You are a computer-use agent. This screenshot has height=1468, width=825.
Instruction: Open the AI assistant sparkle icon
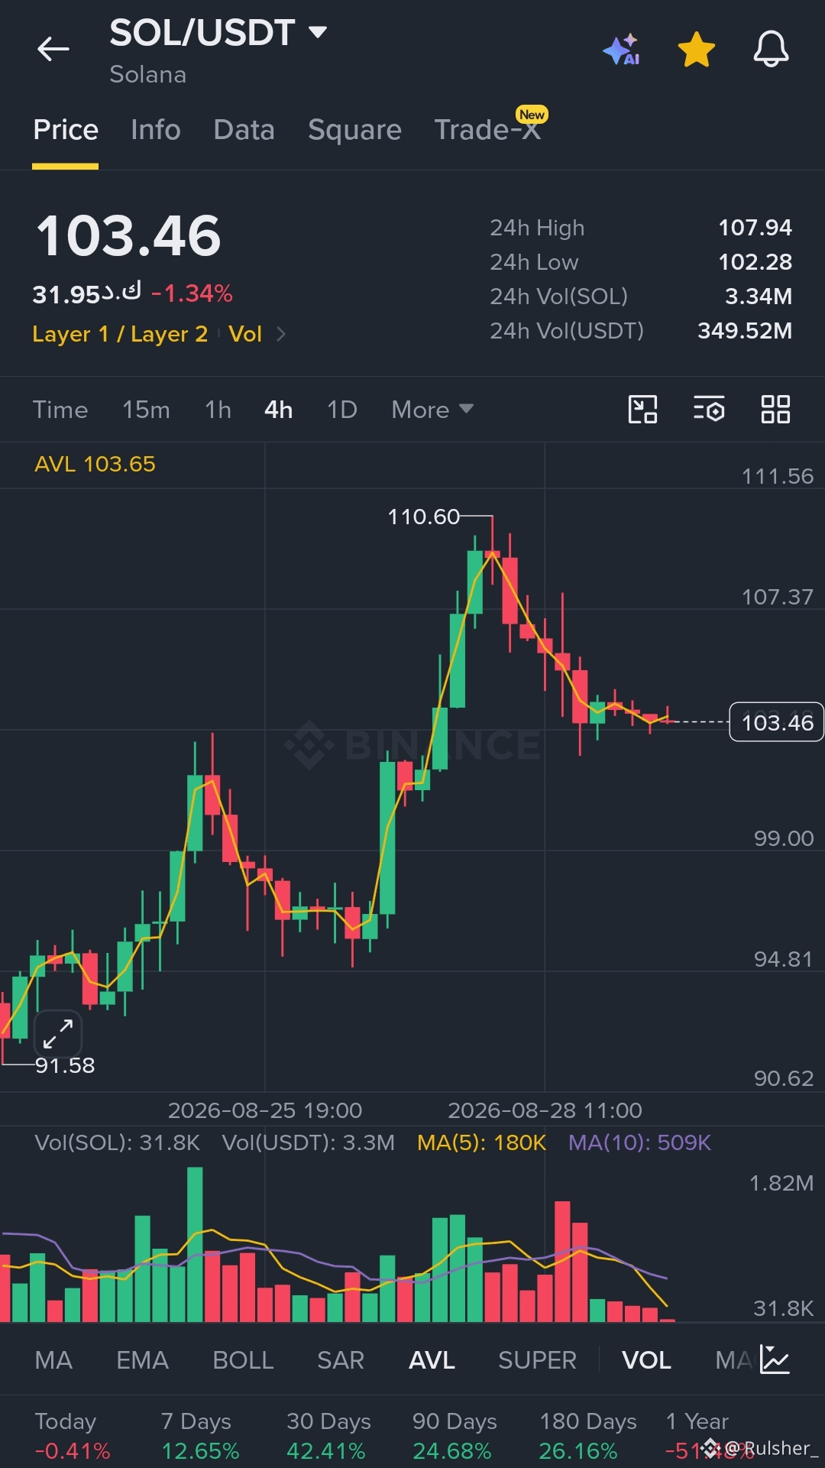coord(622,49)
